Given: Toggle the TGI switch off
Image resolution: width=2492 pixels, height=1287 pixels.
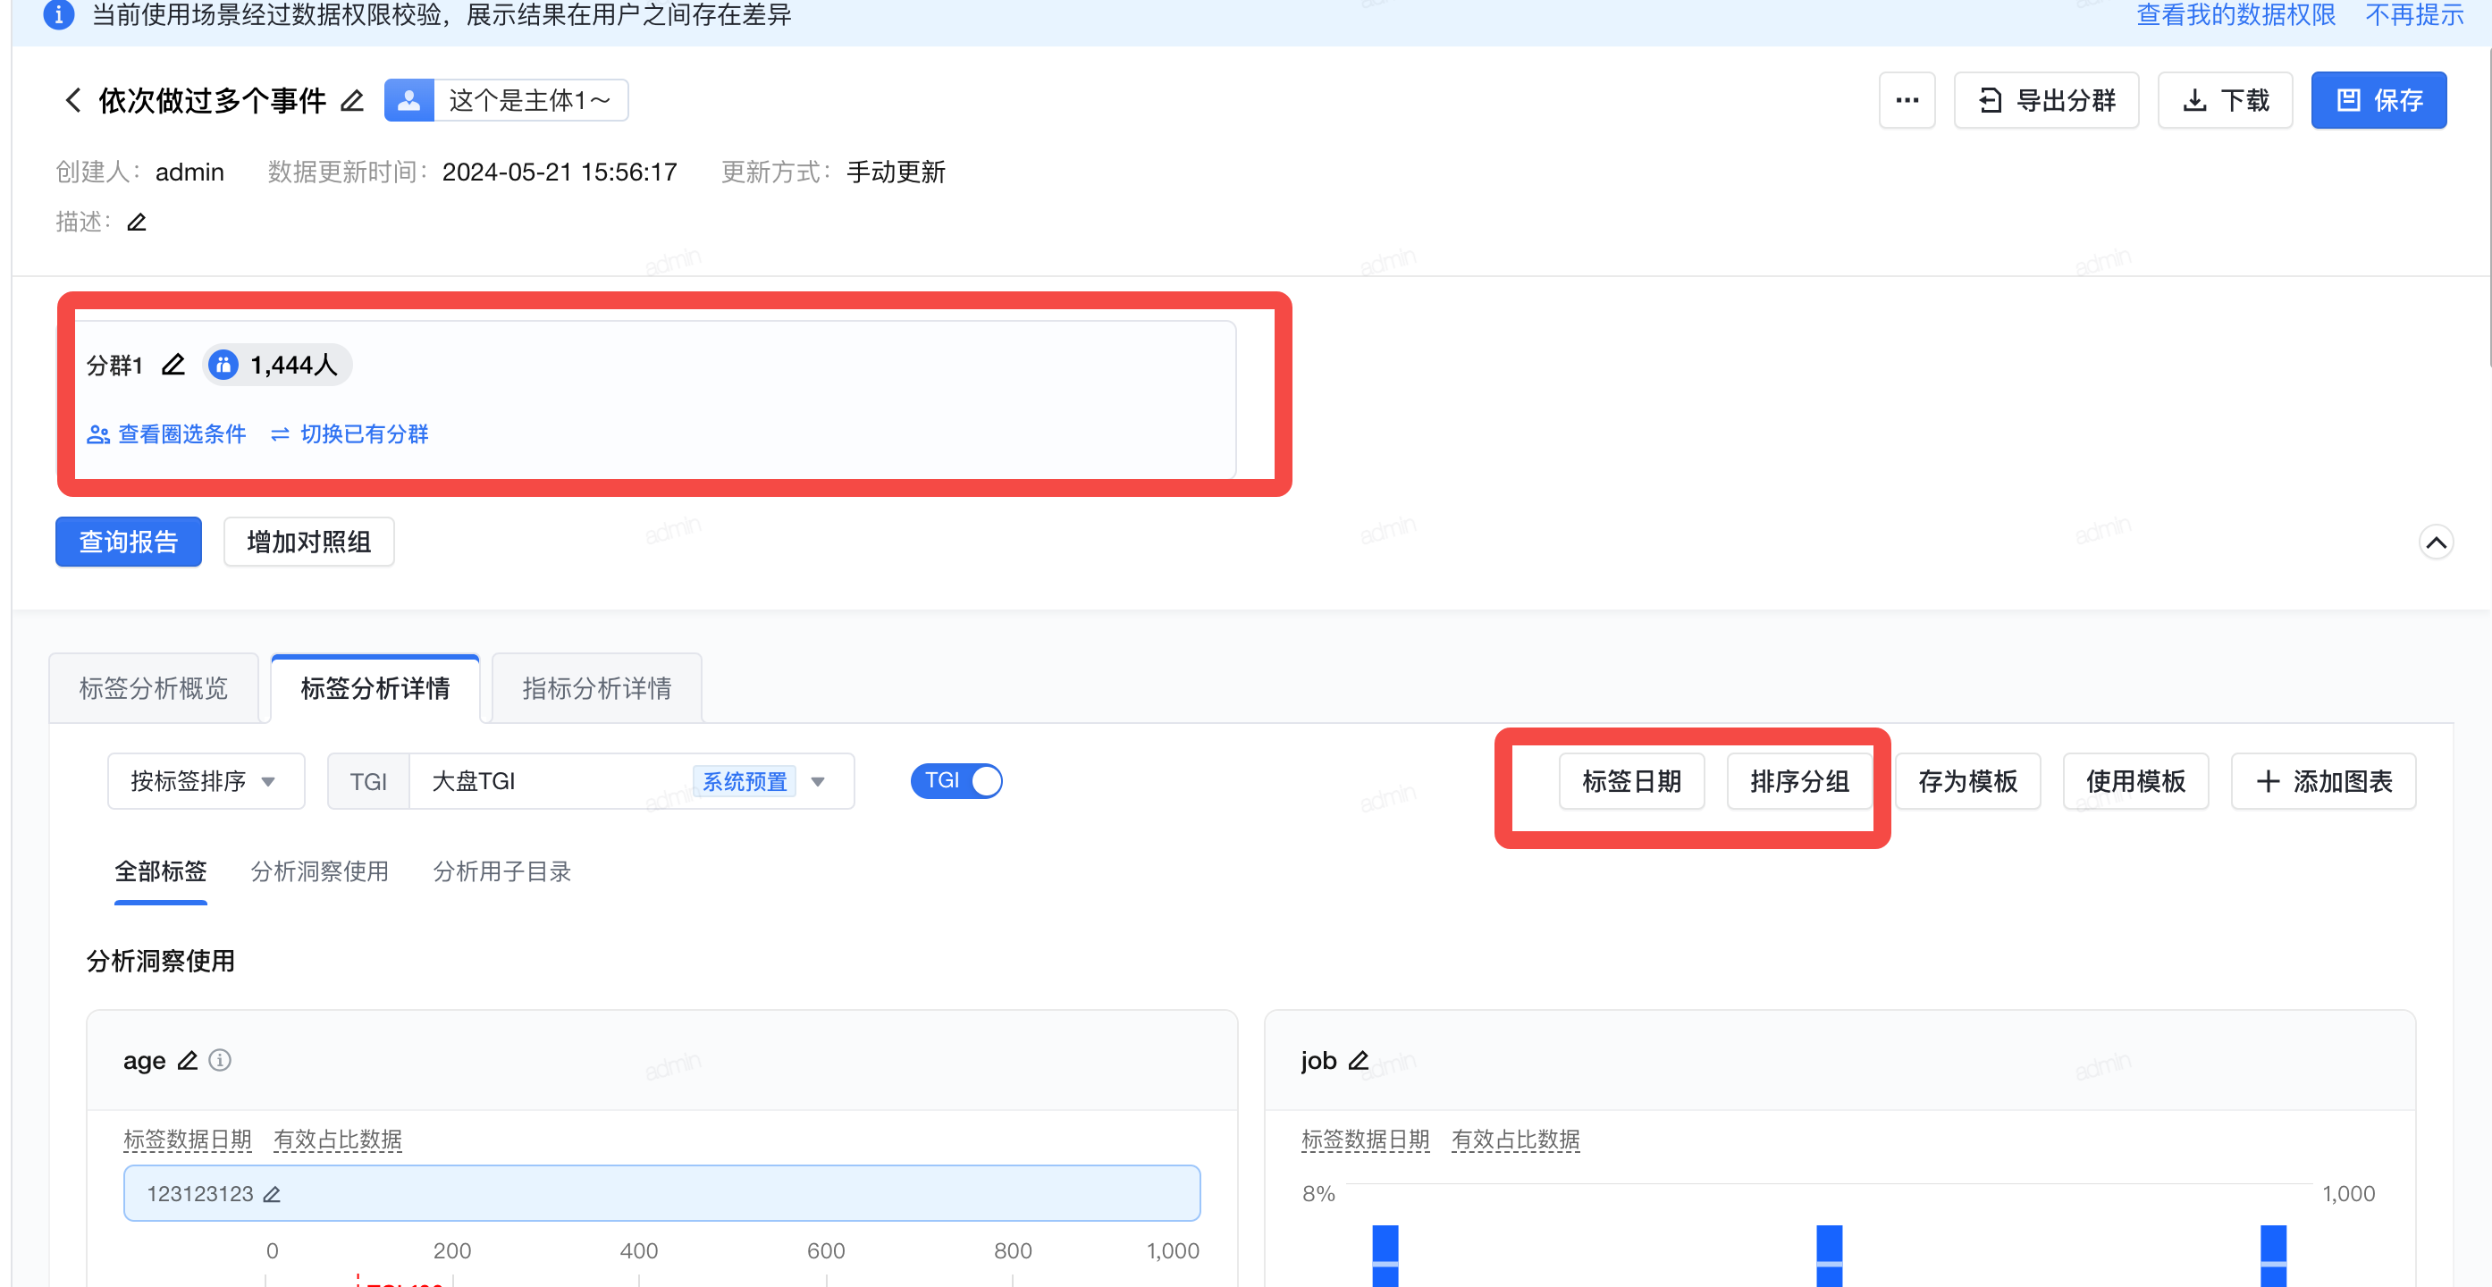Looking at the screenshot, I should (956, 781).
